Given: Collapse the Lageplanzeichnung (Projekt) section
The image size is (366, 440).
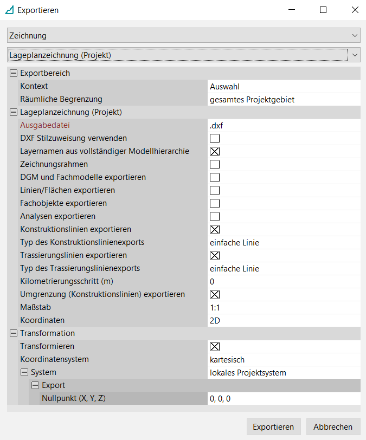Looking at the screenshot, I should click(13, 112).
